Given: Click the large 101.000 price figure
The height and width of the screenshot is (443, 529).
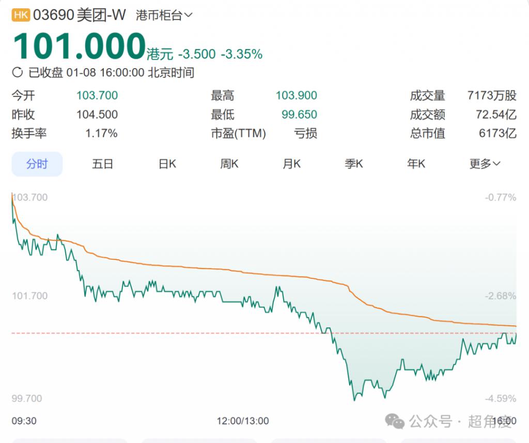Looking at the screenshot, I should [x=79, y=47].
